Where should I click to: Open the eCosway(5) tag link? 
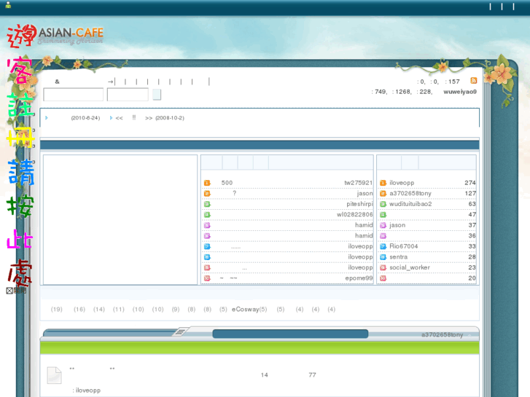click(249, 310)
